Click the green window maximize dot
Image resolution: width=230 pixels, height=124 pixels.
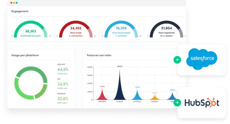[16, 3]
